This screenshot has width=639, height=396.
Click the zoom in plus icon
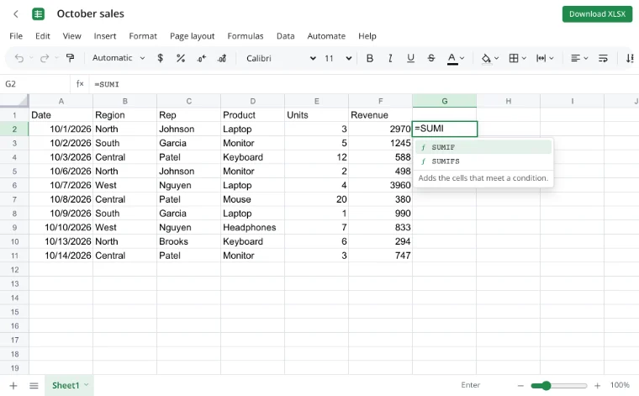click(x=598, y=385)
